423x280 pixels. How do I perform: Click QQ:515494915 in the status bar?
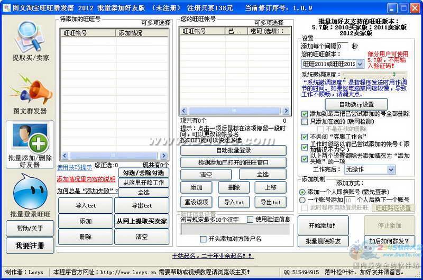click(301, 272)
